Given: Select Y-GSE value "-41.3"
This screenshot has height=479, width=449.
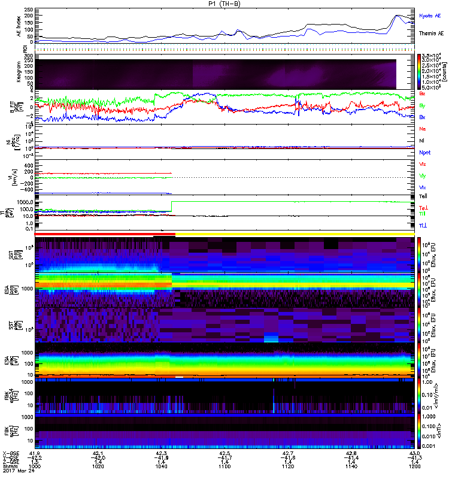Looking at the screenshot, I should click(414, 458).
